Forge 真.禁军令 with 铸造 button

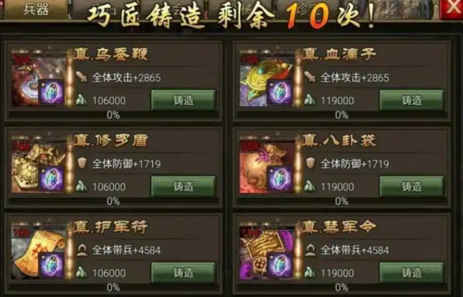411,273
